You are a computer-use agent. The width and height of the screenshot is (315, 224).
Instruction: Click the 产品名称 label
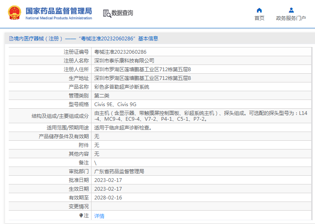click(x=79, y=87)
